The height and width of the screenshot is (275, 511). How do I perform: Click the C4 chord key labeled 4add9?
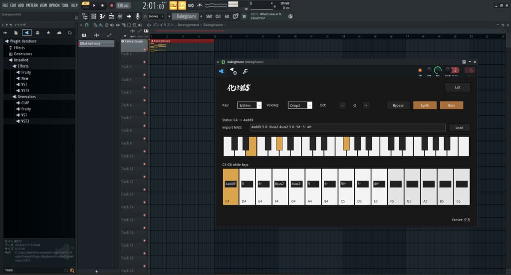pyautogui.click(x=231, y=186)
